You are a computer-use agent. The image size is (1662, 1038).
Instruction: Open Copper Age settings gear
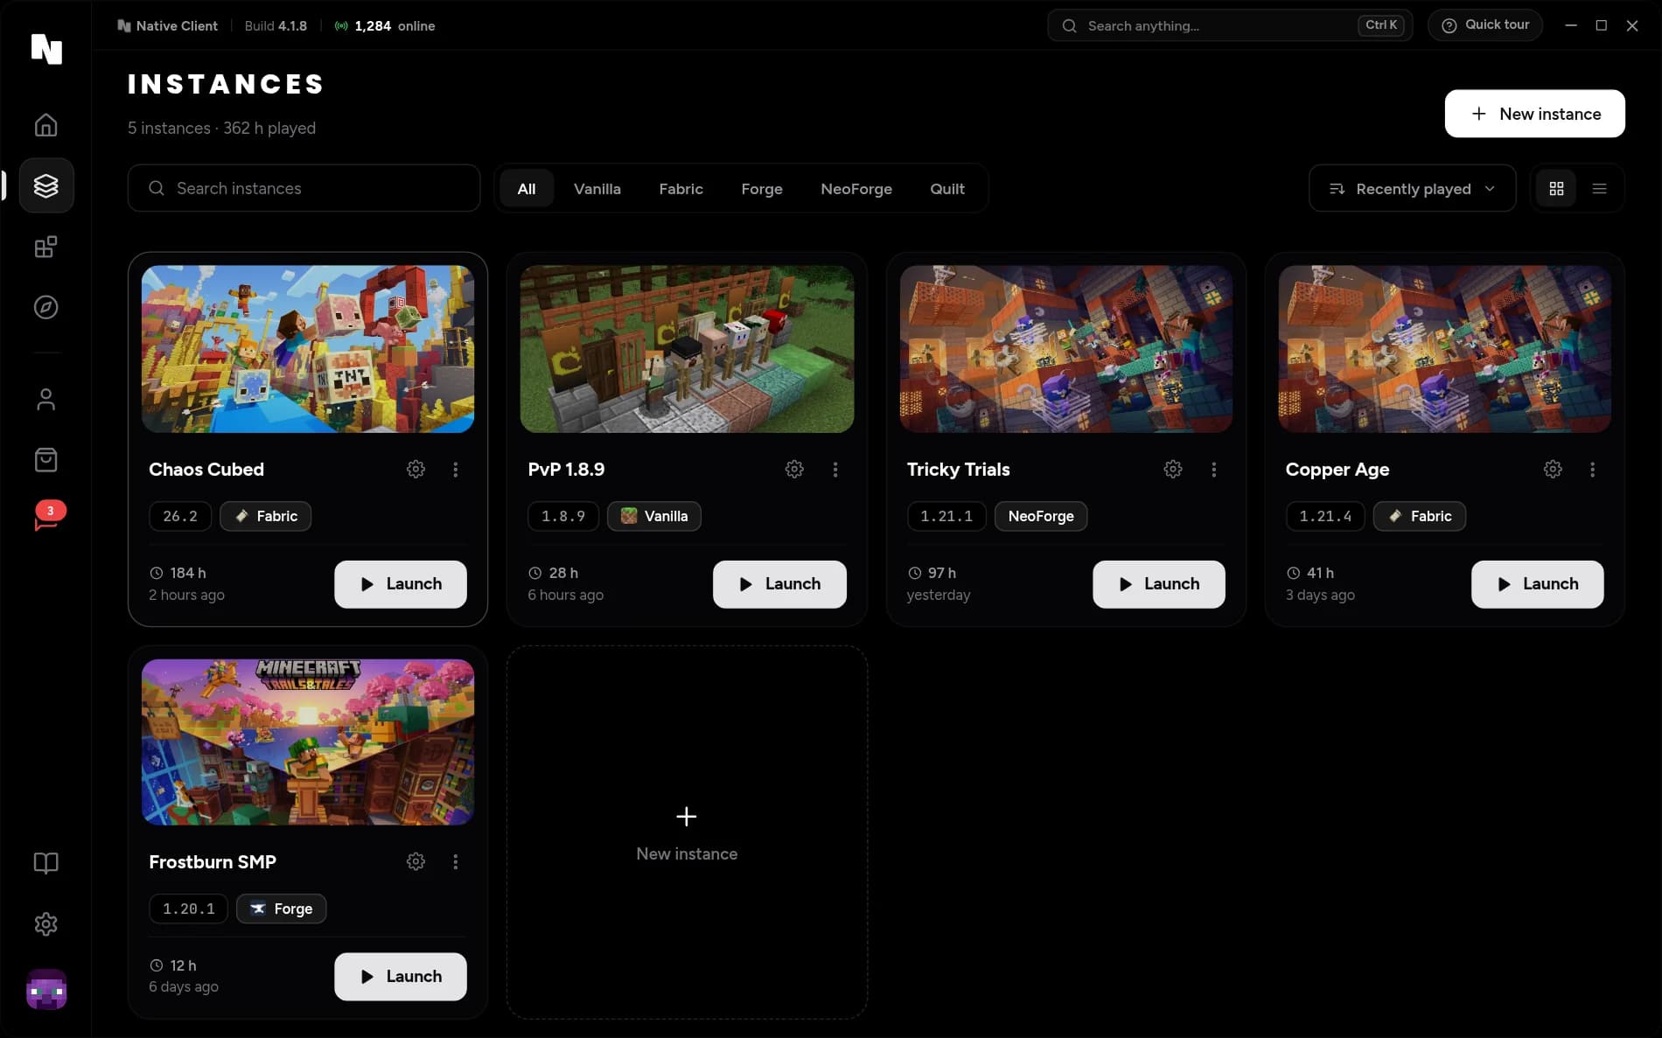coord(1553,470)
